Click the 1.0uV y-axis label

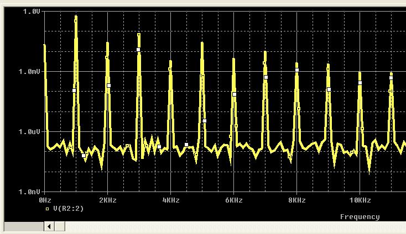pos(29,132)
